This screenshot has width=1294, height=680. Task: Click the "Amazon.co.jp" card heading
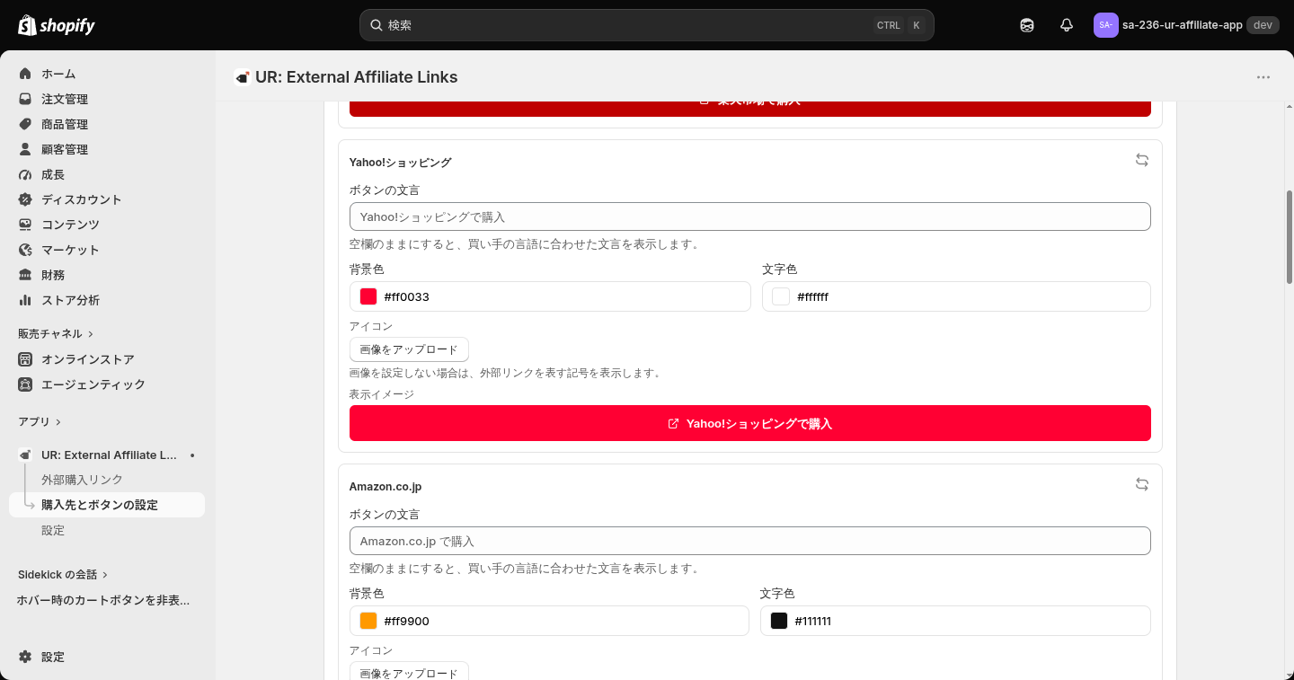(386, 487)
